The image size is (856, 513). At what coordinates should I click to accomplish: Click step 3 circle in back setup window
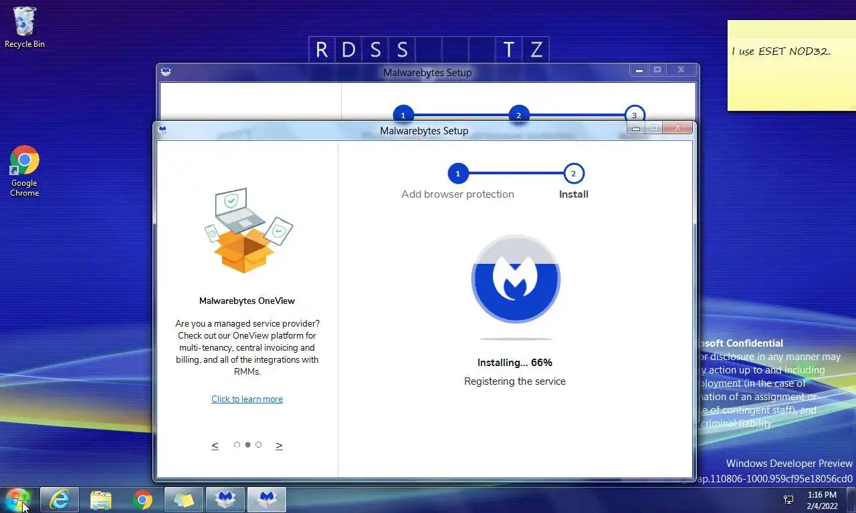coord(634,114)
